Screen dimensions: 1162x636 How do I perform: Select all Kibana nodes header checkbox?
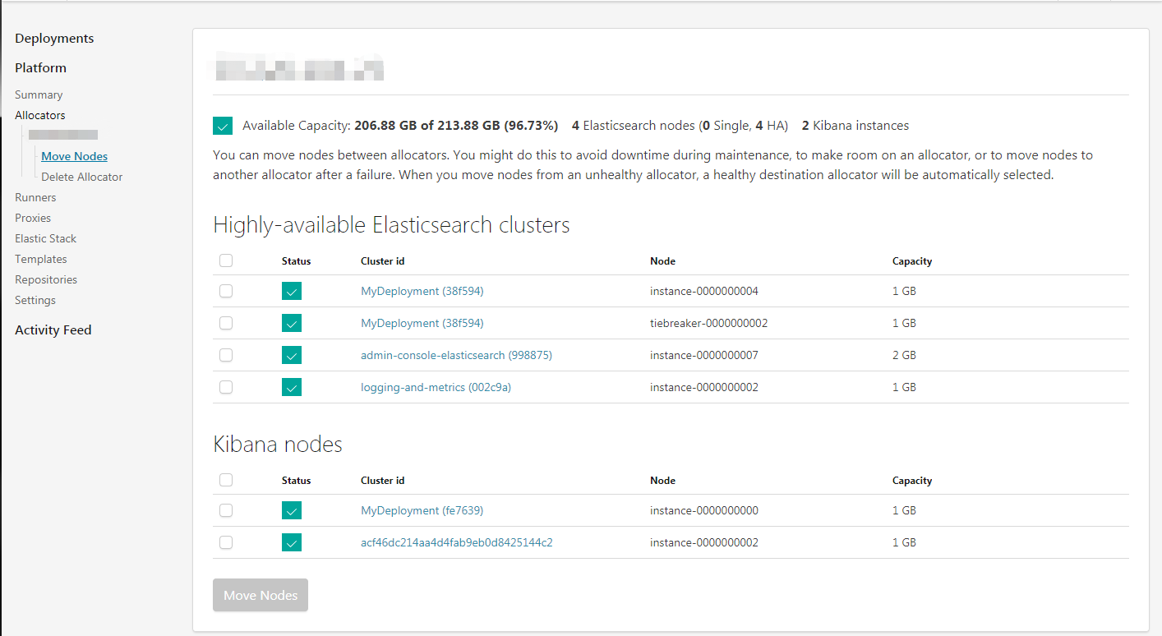tap(226, 480)
